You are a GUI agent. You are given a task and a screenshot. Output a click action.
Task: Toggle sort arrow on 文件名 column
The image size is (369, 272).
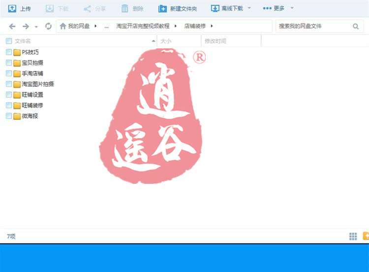tap(154, 41)
